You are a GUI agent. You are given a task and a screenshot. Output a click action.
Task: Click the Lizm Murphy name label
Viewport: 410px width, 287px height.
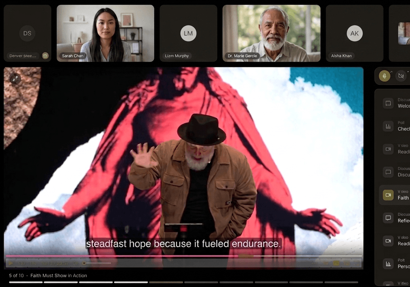tap(177, 56)
